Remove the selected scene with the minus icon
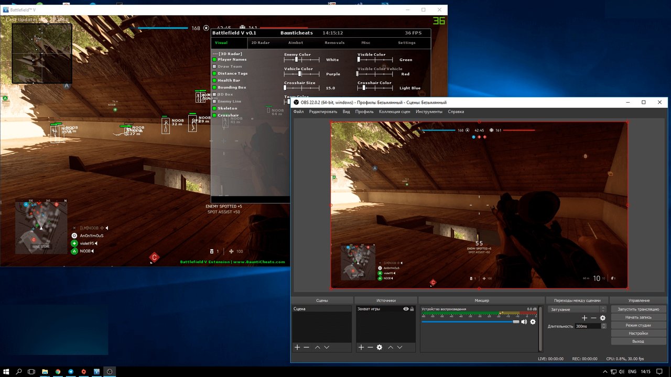The image size is (671, 377). click(307, 347)
